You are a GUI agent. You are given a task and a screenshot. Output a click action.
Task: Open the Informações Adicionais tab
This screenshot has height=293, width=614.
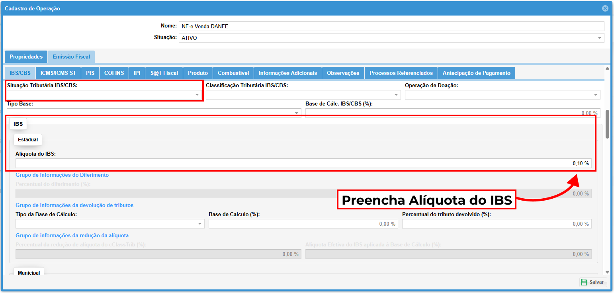287,73
